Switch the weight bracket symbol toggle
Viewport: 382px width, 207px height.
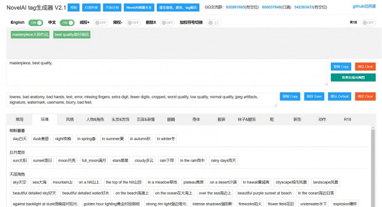213,22
